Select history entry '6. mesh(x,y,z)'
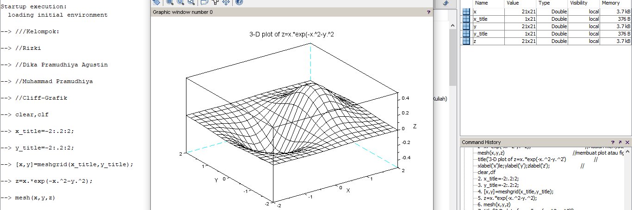Image resolution: width=632 pixels, height=210 pixels. [x=494, y=204]
